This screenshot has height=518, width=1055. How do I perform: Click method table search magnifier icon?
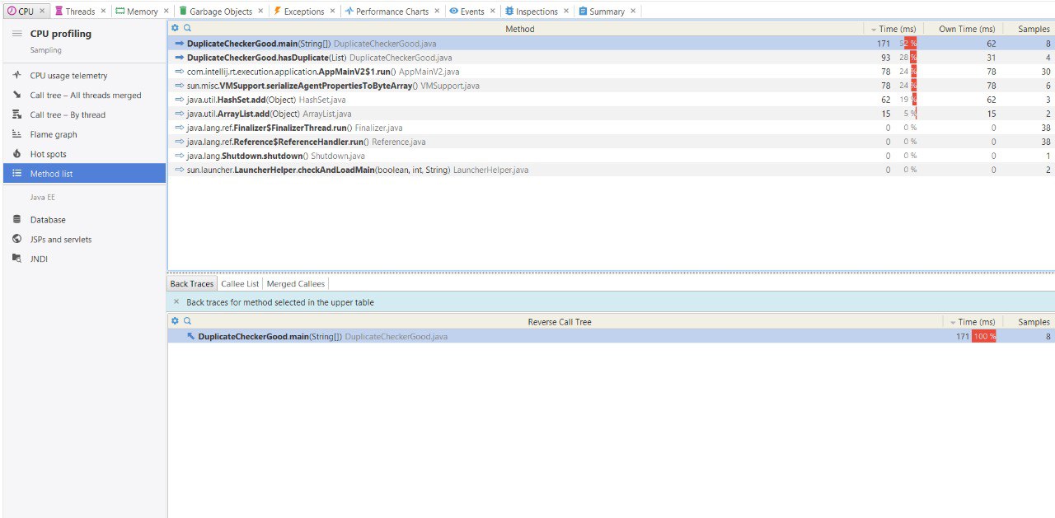tap(188, 28)
